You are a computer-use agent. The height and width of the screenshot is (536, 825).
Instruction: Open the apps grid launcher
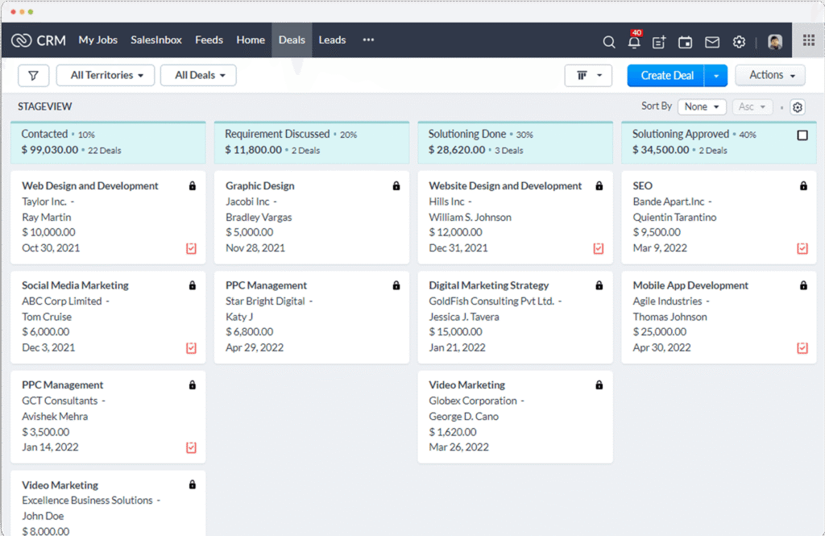click(809, 40)
